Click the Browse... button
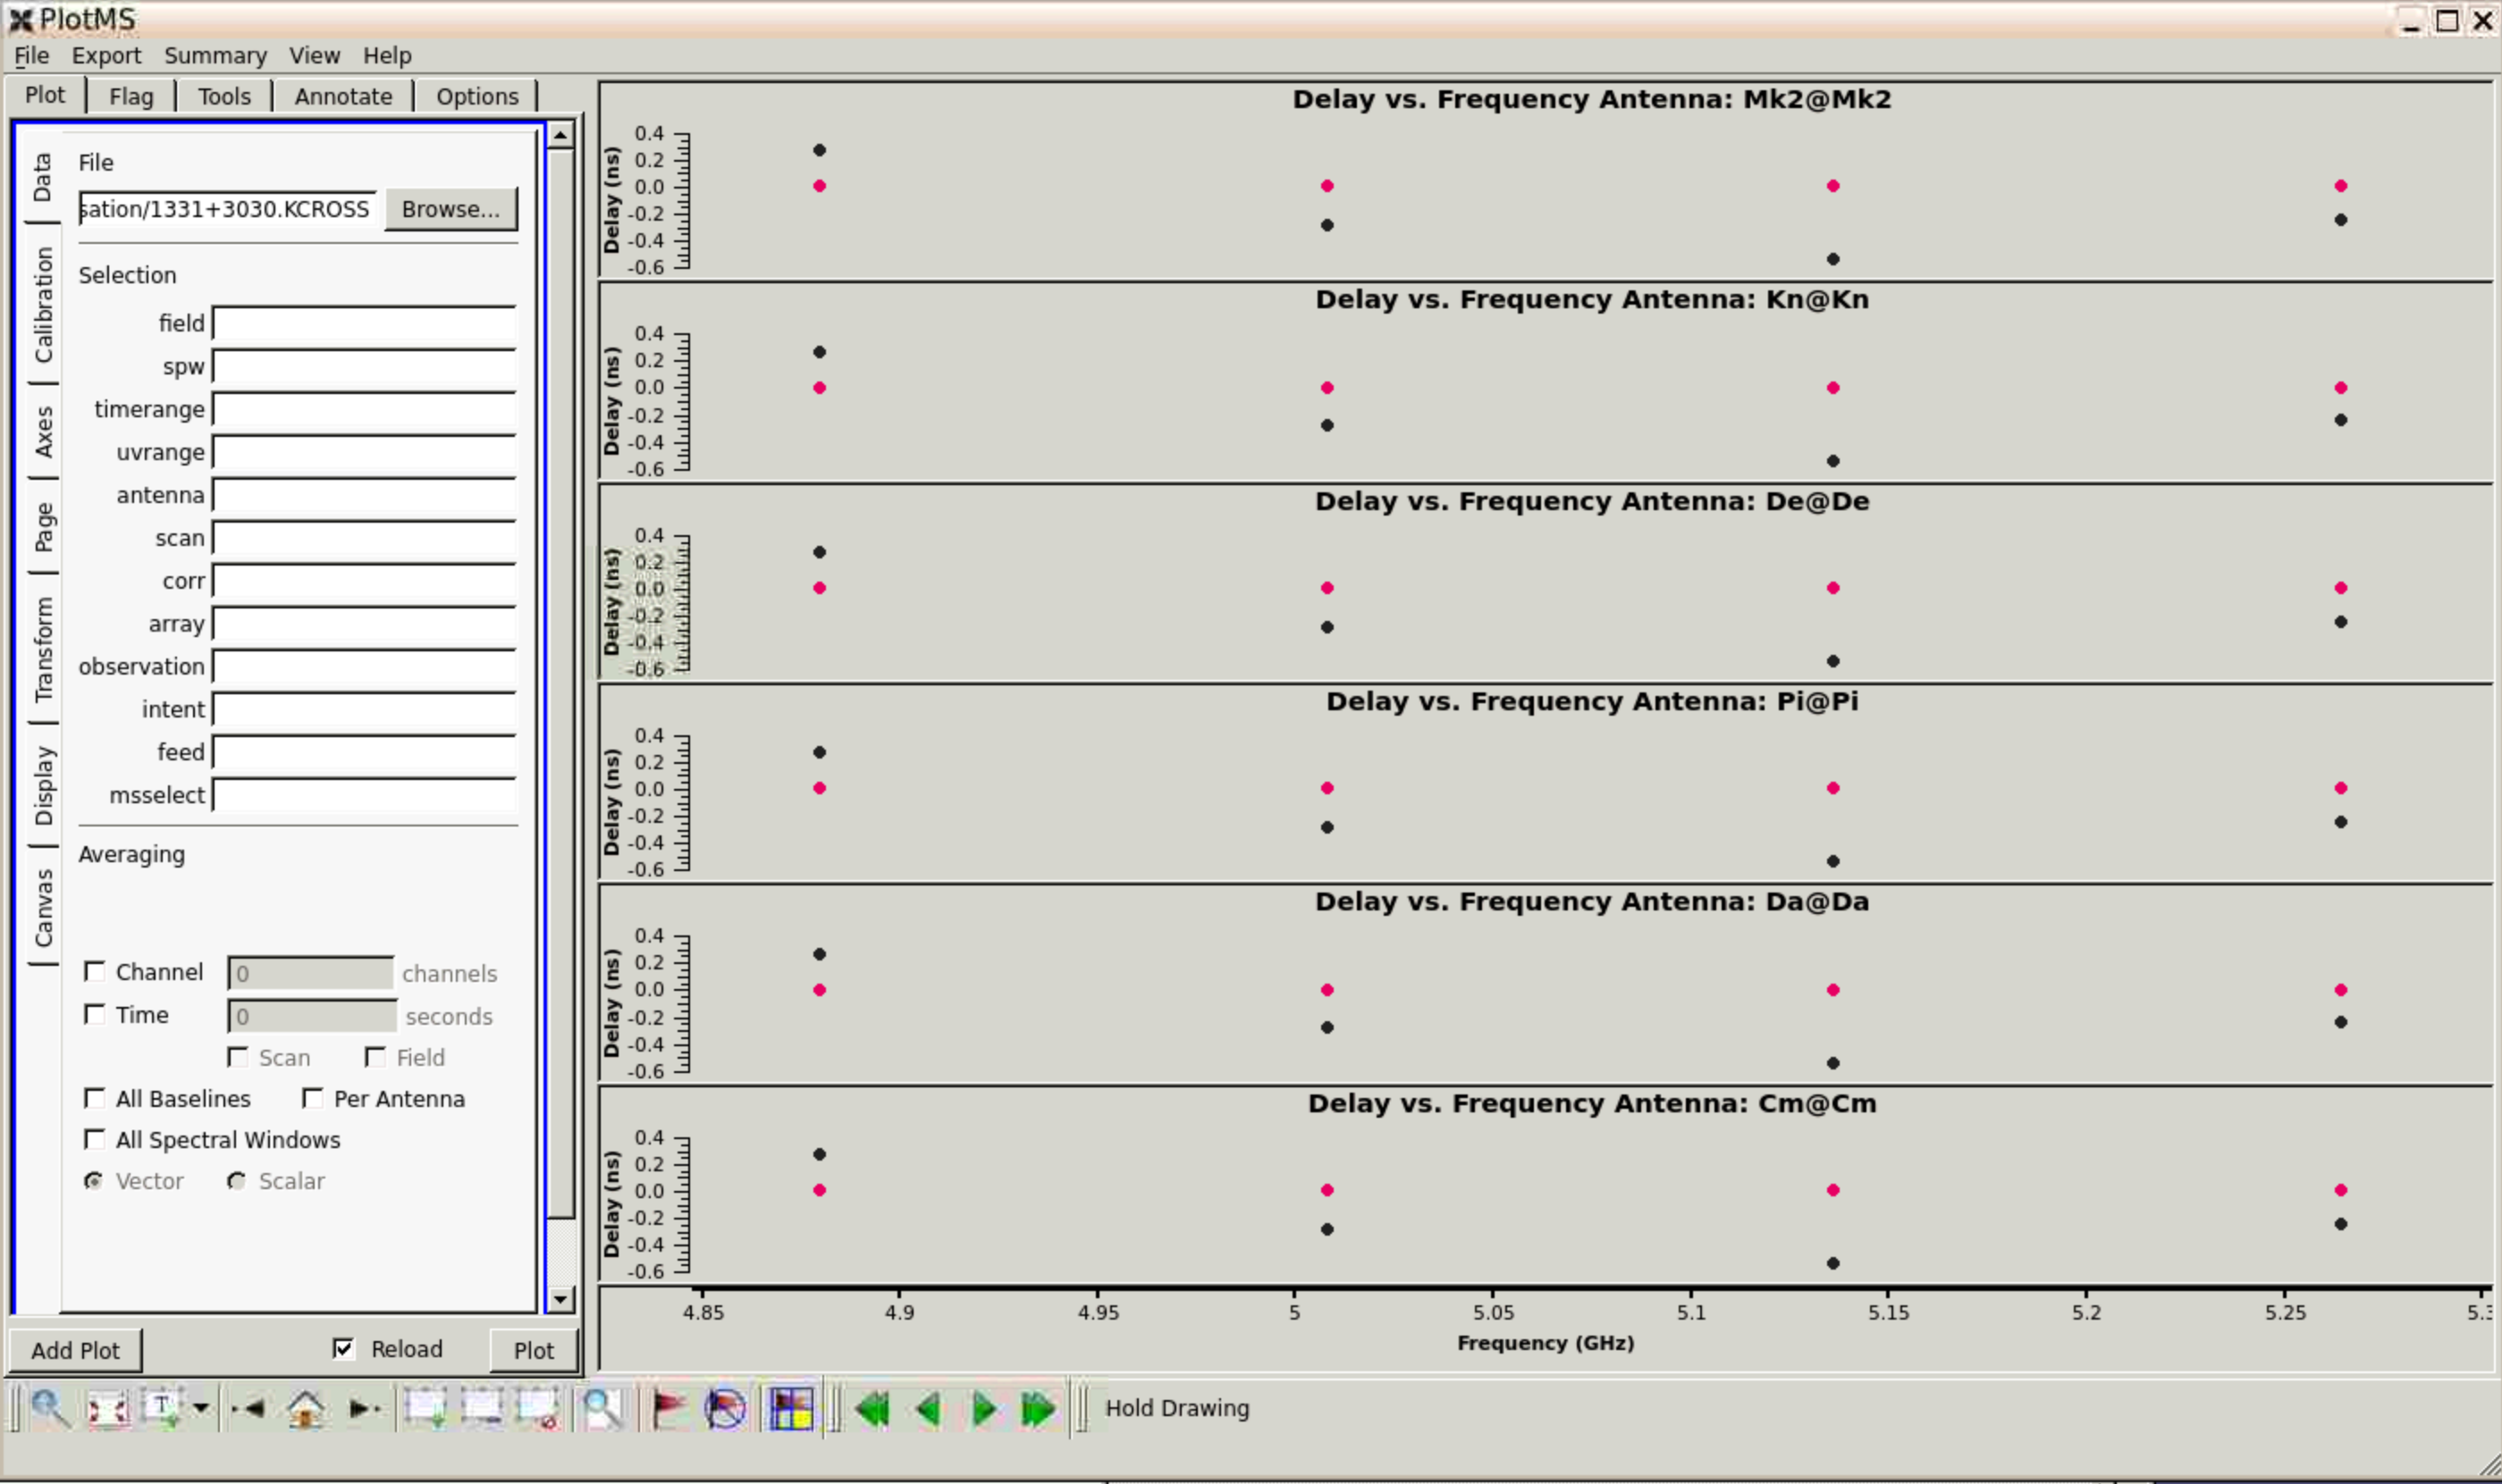The height and width of the screenshot is (1484, 2502). pyautogui.click(x=451, y=209)
